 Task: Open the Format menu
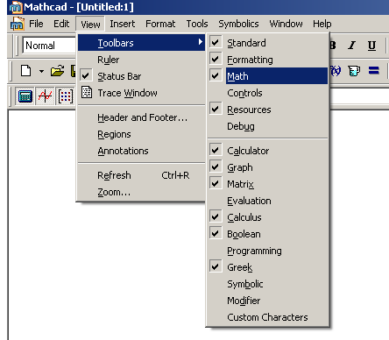coord(160,24)
